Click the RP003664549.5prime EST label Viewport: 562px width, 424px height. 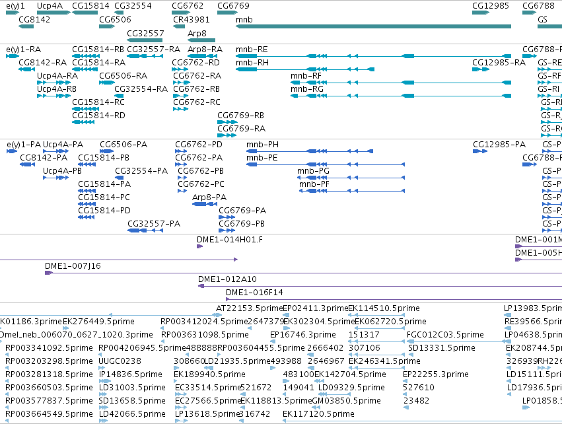point(49,414)
